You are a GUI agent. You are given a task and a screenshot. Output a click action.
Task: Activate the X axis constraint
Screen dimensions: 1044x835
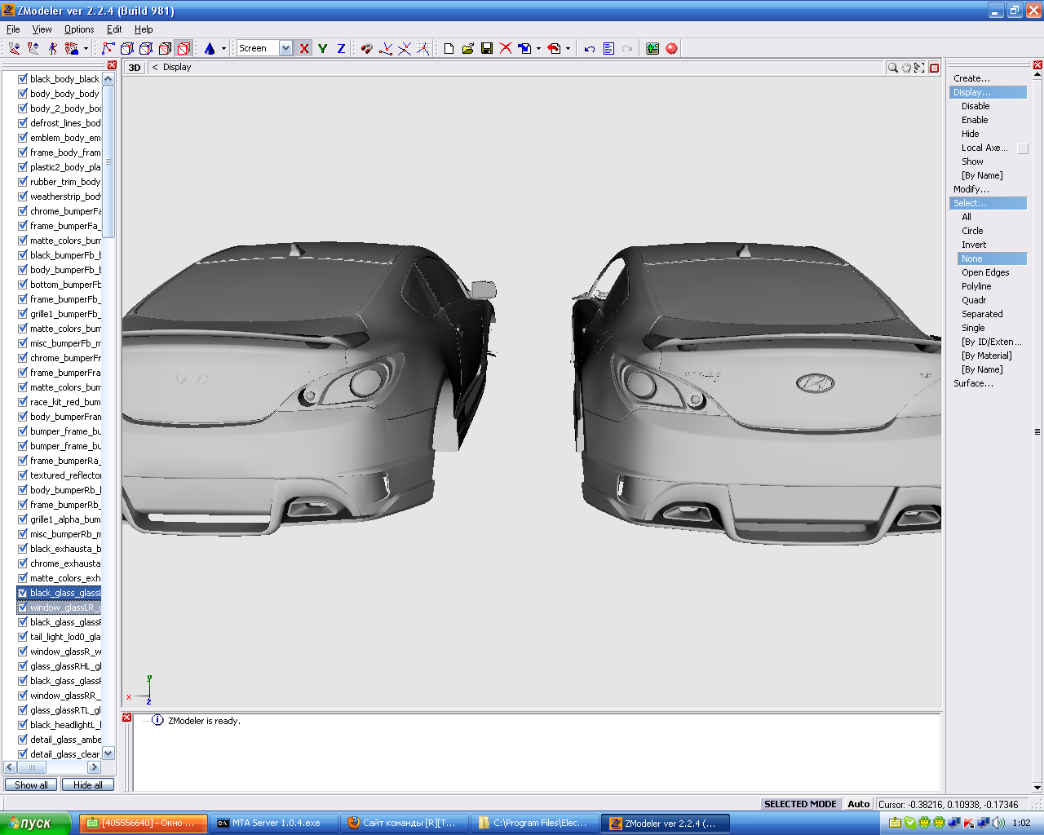pos(304,49)
